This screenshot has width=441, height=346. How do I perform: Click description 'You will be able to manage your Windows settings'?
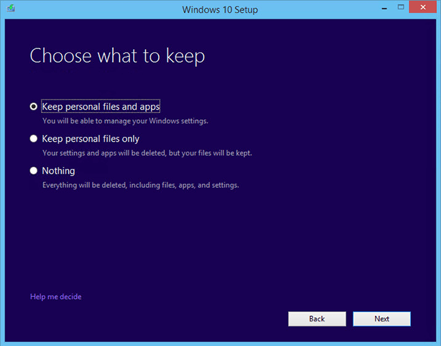click(125, 121)
